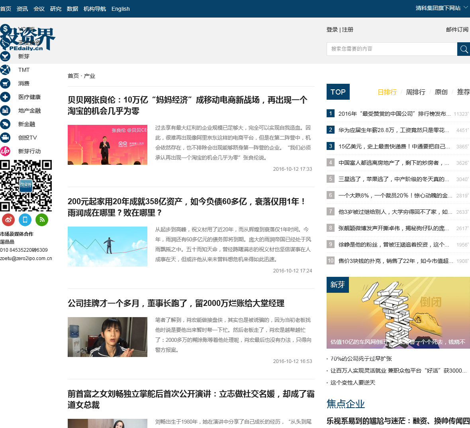Screen dimensions: 470x428
Task: Select 数据 in the top menu
Action: (x=72, y=9)
